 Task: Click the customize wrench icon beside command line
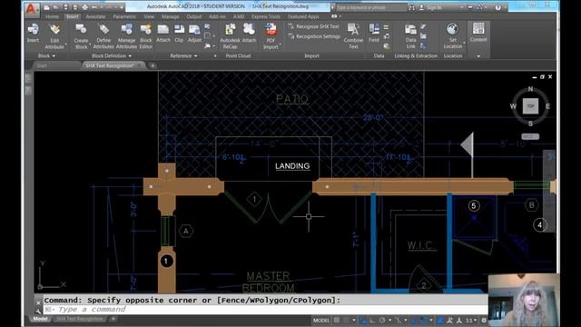click(38, 311)
